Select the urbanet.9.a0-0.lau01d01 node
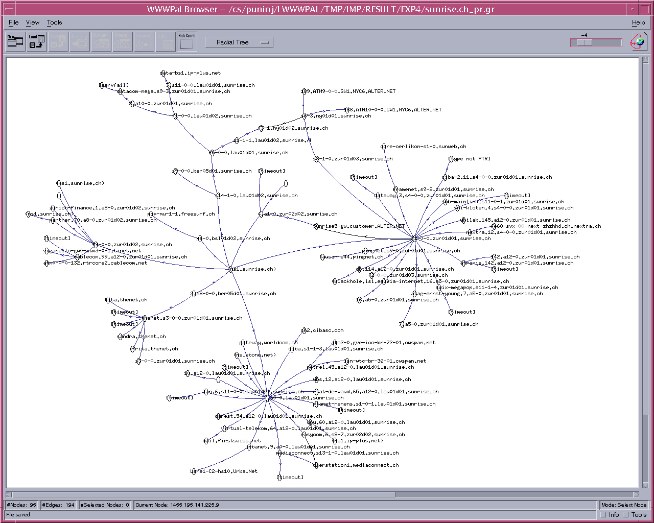 [x=249, y=447]
